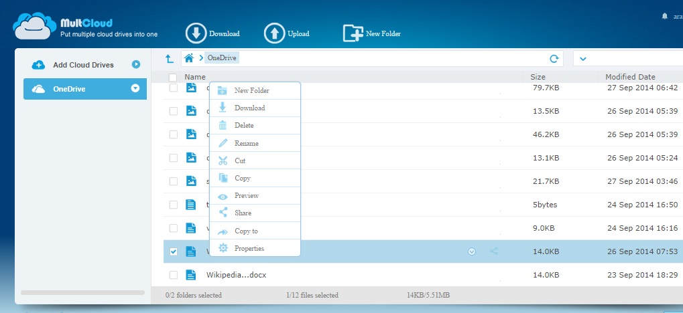This screenshot has width=683, height=313.
Task: Click the Download arrow icon in top toolbar
Action: [x=196, y=33]
